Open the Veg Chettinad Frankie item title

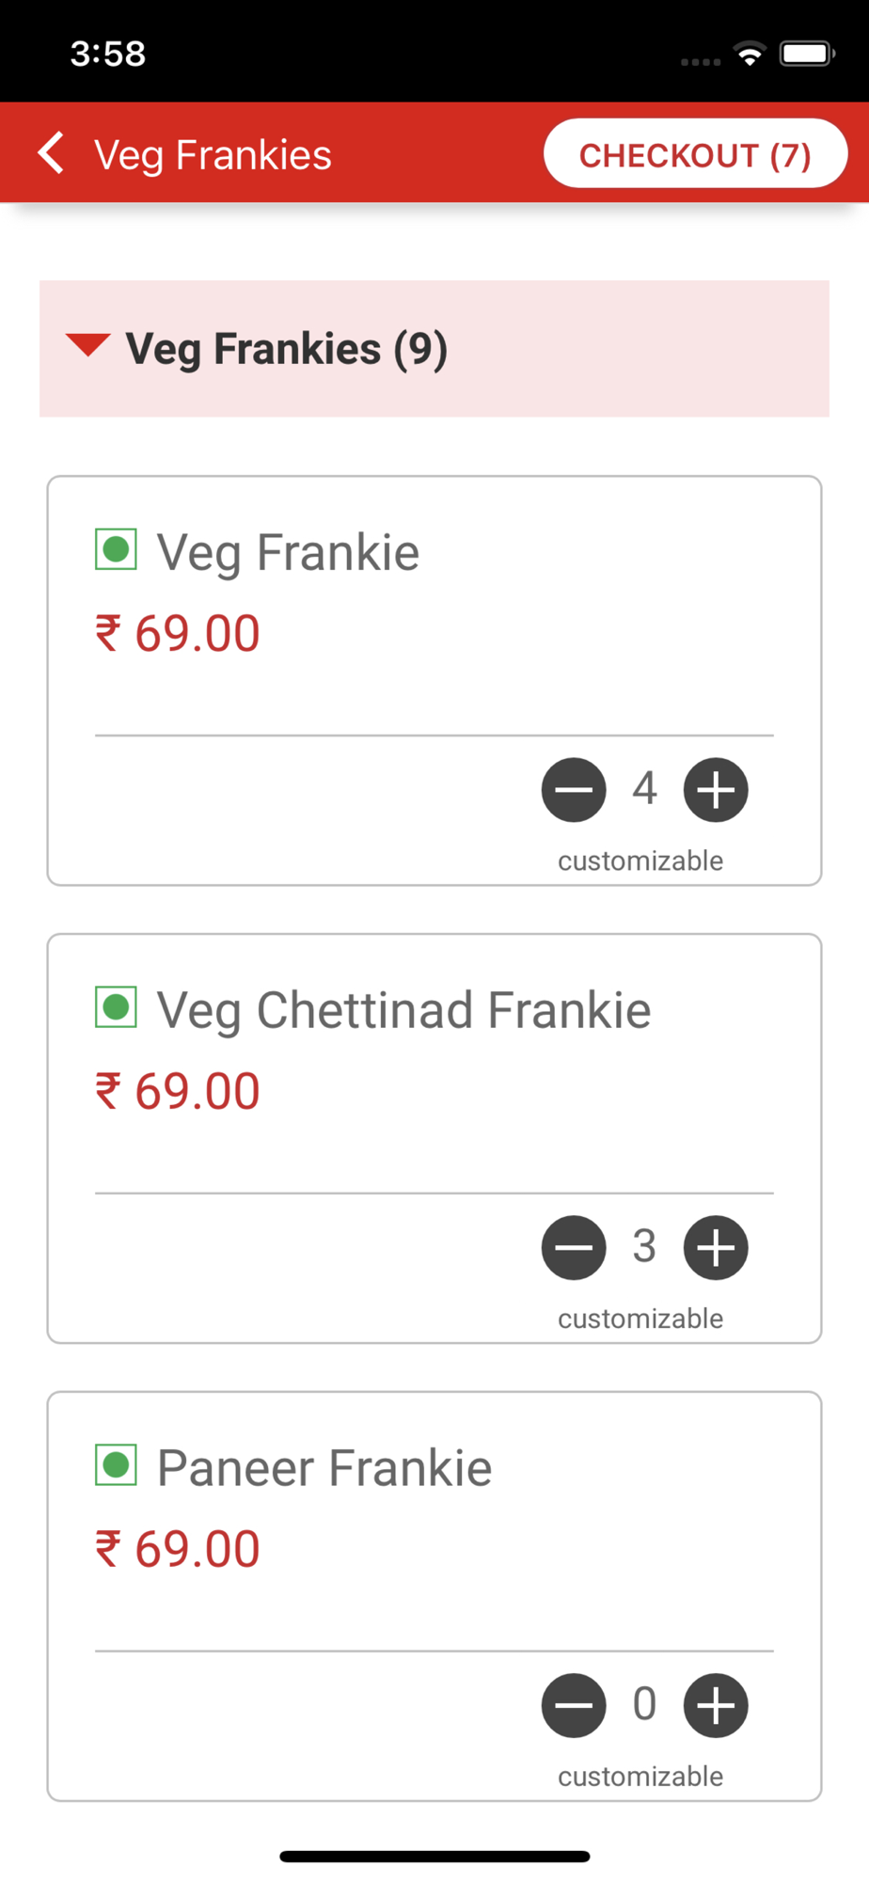(403, 1010)
